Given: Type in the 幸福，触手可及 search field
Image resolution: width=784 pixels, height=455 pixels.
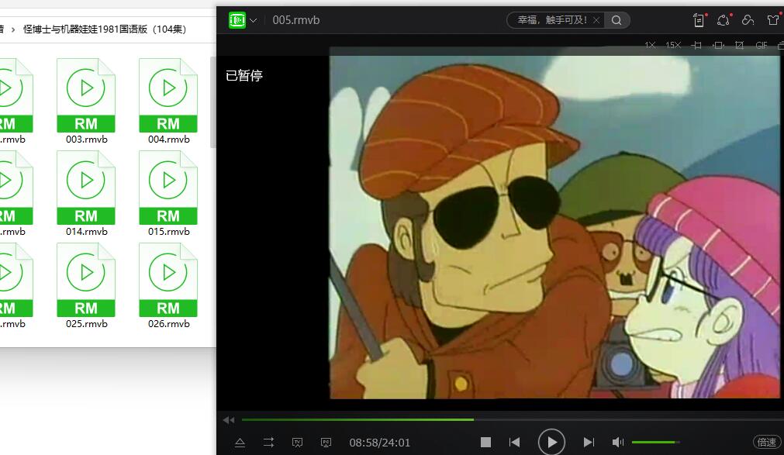Looking at the screenshot, I should (x=551, y=20).
